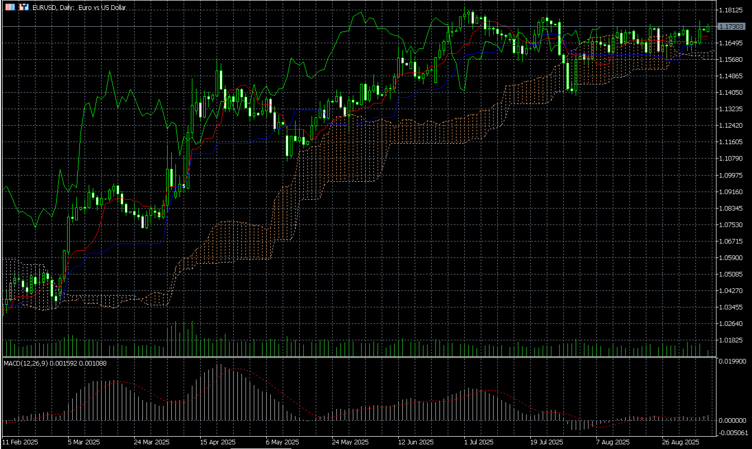
Task: Click the 1.16495 price axis label
Action: pyautogui.click(x=730, y=43)
